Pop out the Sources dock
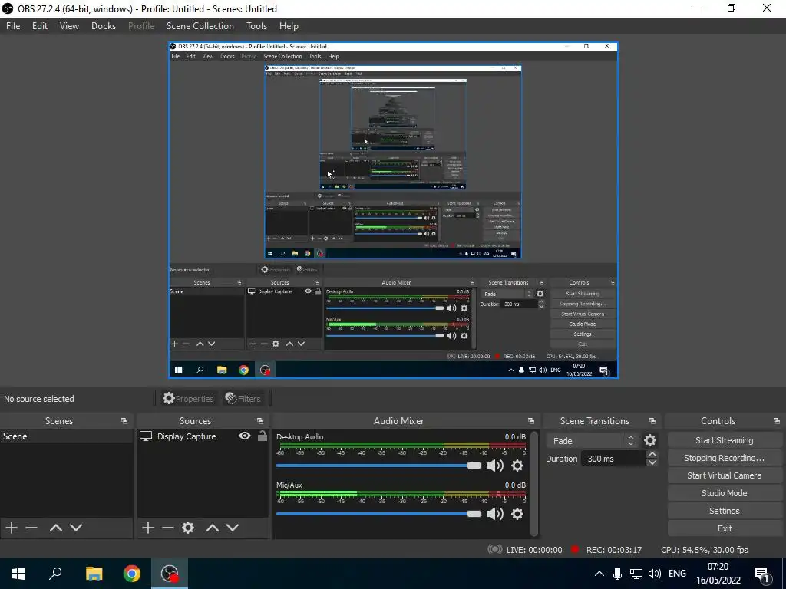The height and width of the screenshot is (589, 786). [x=260, y=421]
